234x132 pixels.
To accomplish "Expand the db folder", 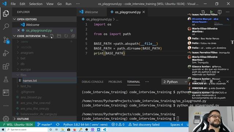I will pos(45,64).
